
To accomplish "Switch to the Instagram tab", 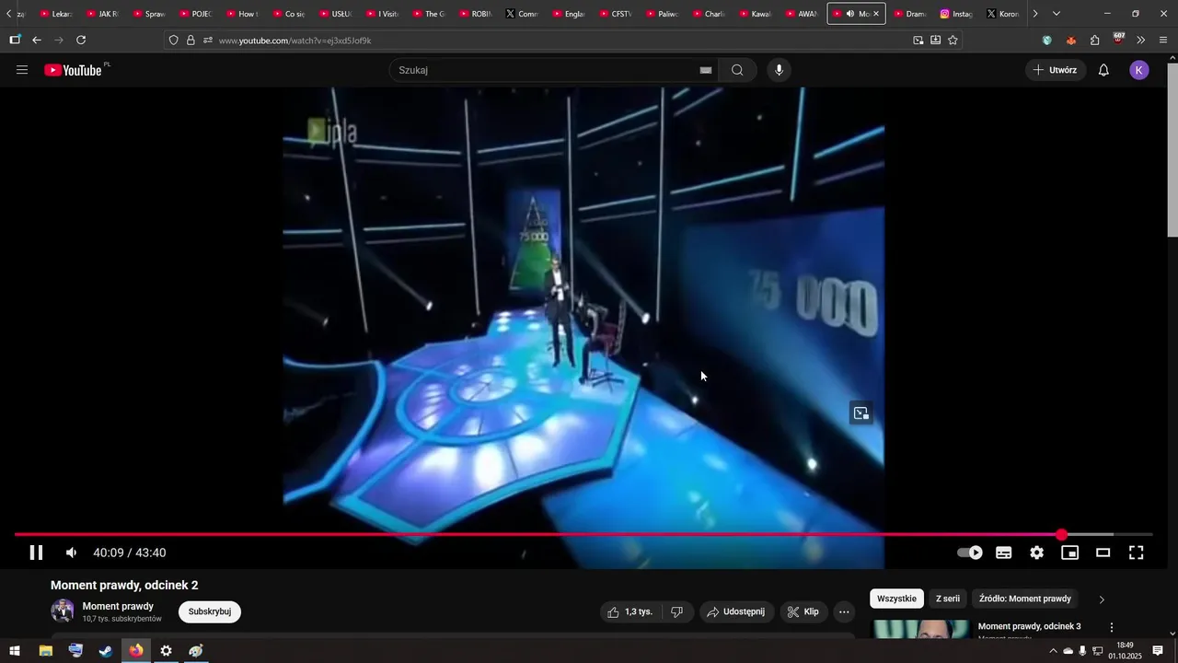I will (x=956, y=14).
